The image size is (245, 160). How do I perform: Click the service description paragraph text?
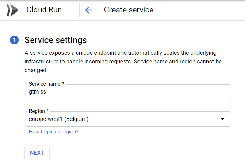[125, 61]
